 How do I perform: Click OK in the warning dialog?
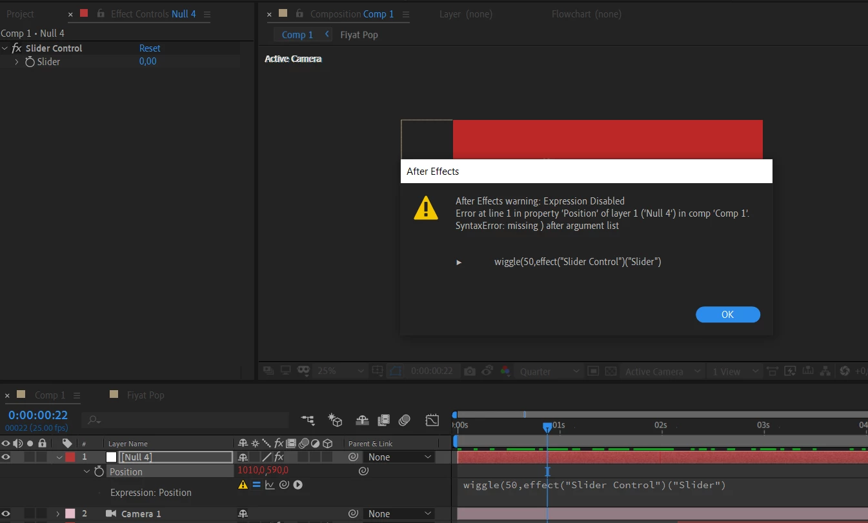click(727, 314)
